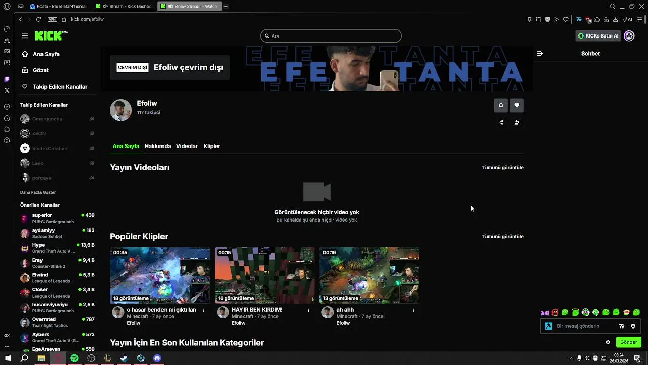Click the 7TV icon in chat input

coord(622,326)
